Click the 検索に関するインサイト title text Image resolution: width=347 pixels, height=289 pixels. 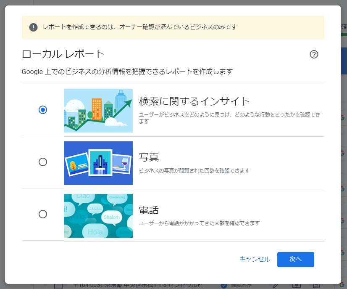coord(194,101)
